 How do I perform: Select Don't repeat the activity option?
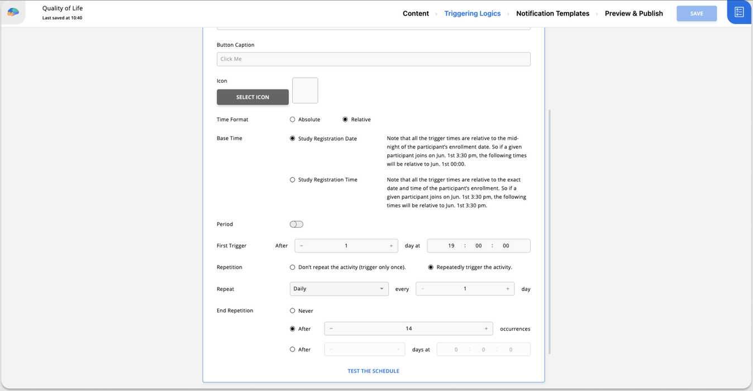pyautogui.click(x=293, y=268)
